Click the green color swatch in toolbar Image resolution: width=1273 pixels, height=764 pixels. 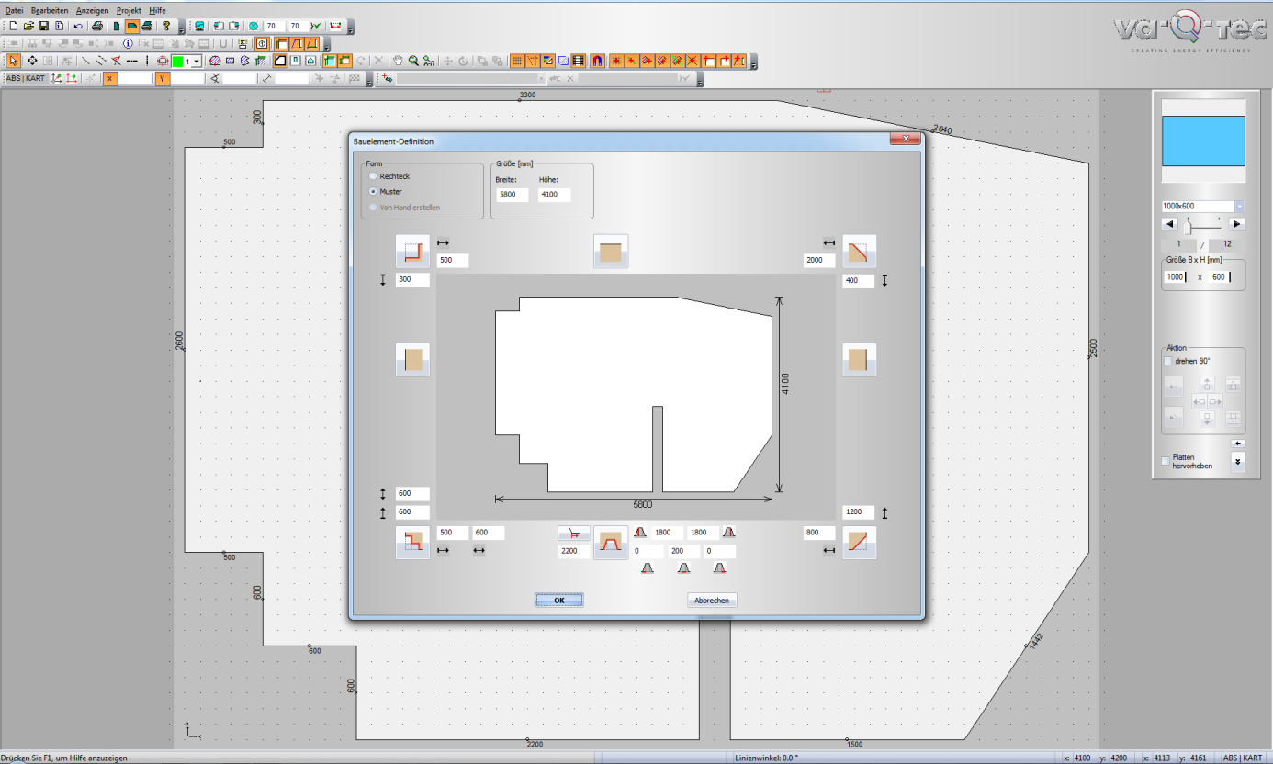point(177,61)
